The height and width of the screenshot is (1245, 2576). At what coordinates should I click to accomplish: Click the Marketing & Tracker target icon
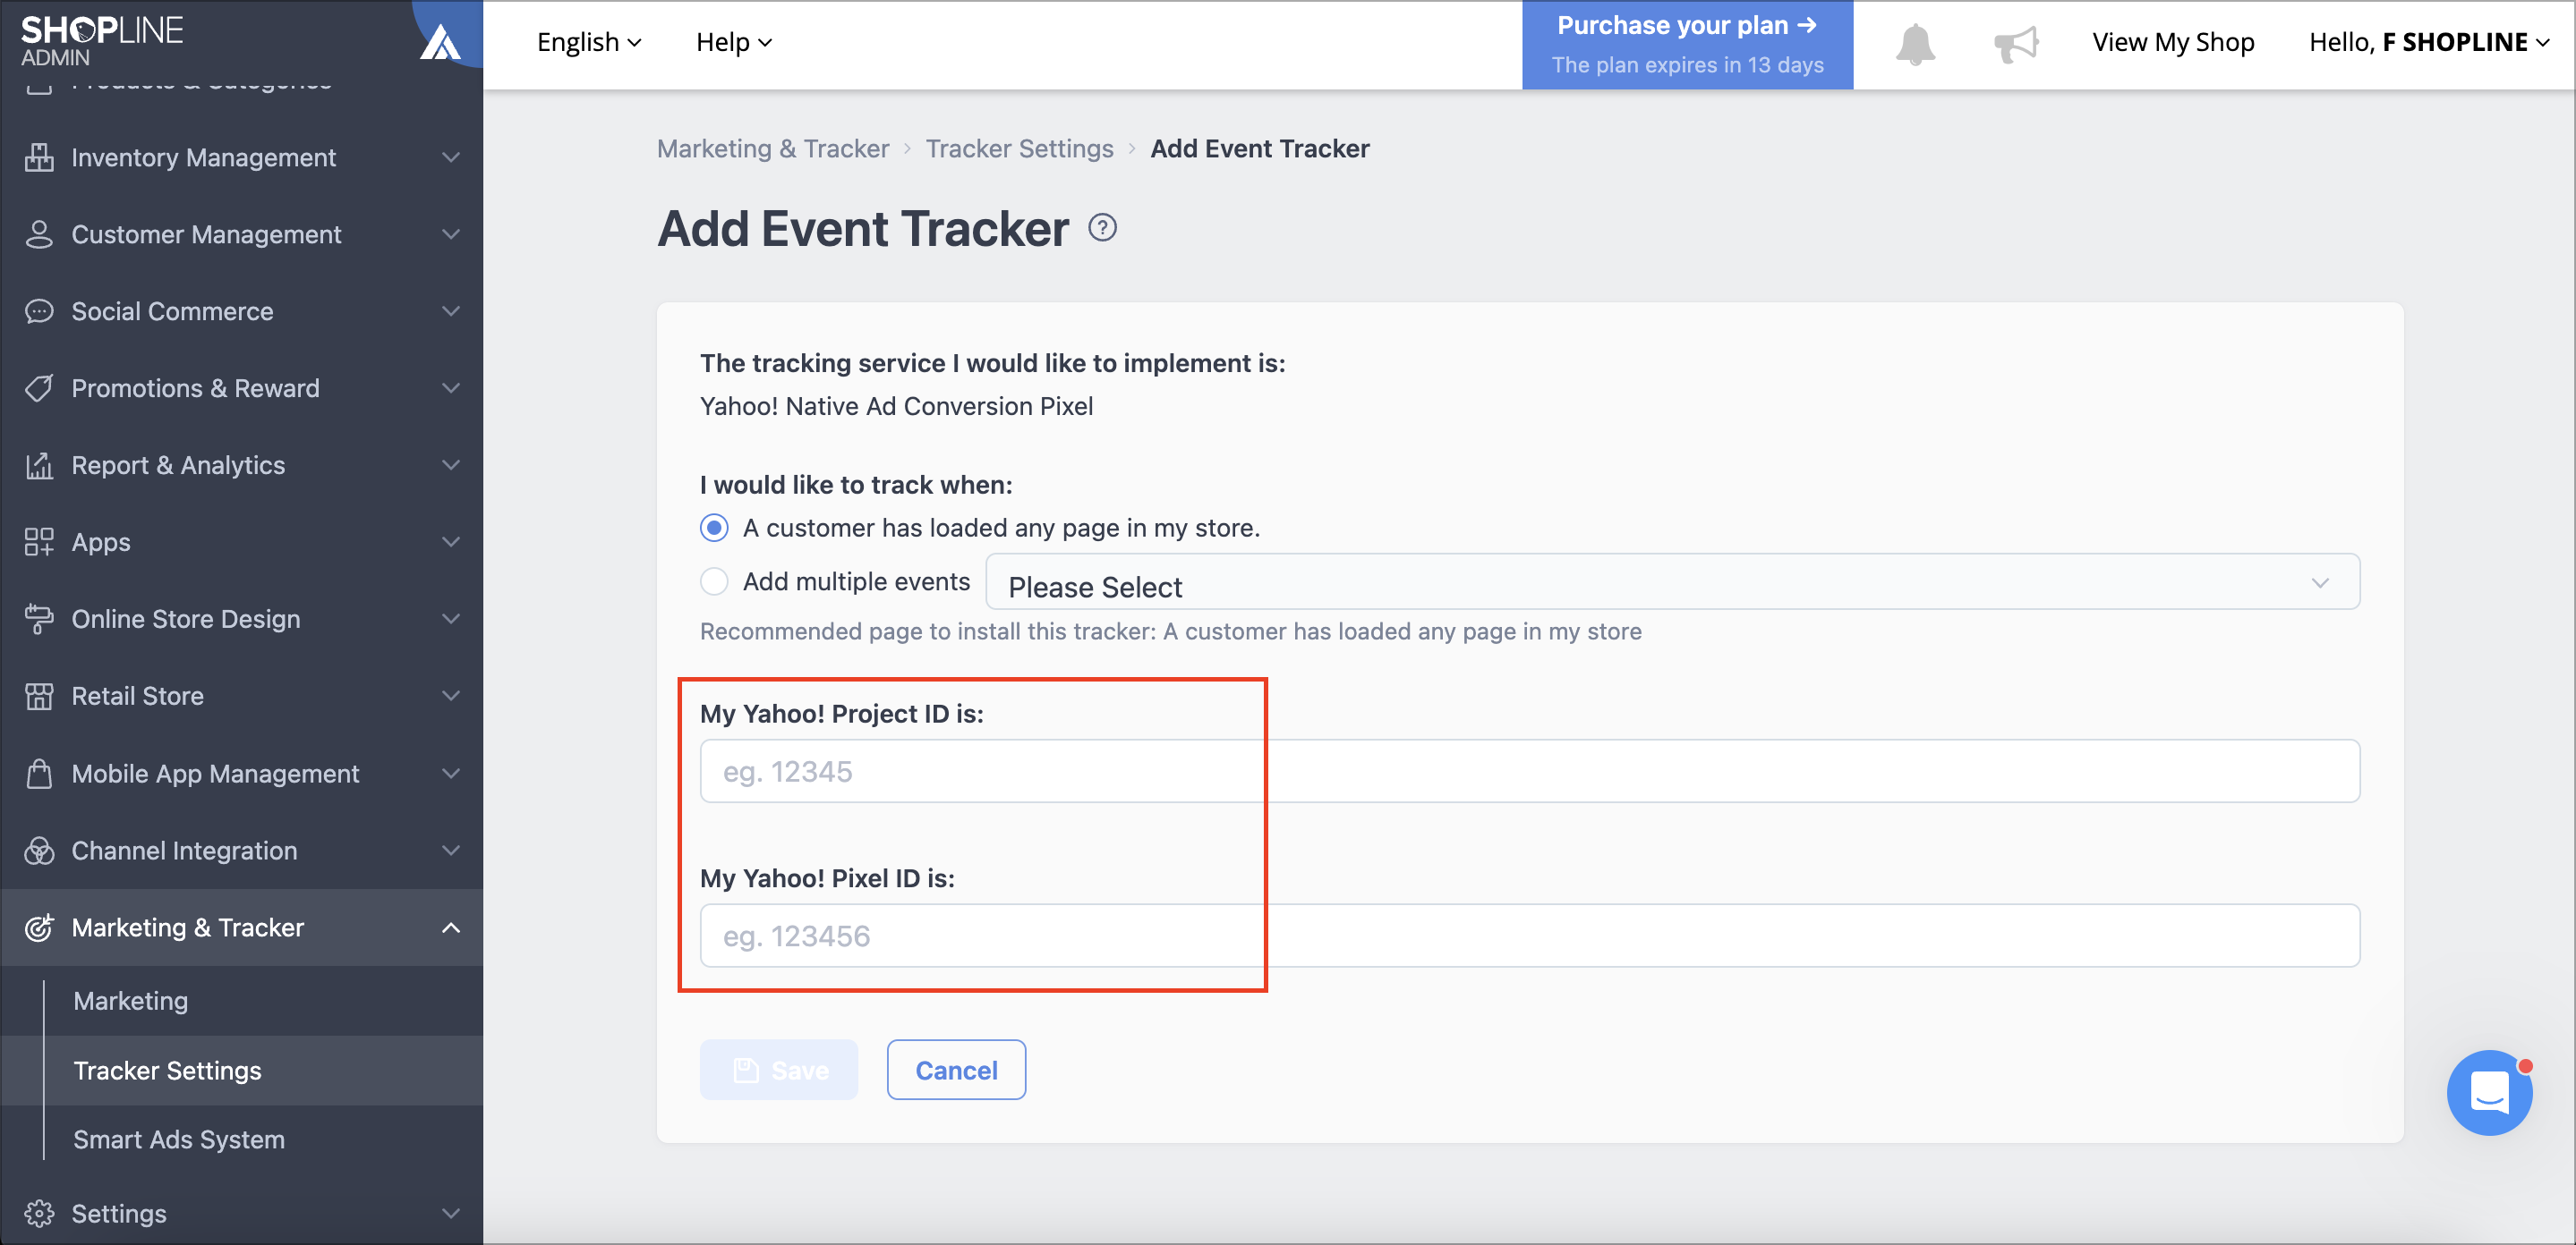pyautogui.click(x=39, y=927)
